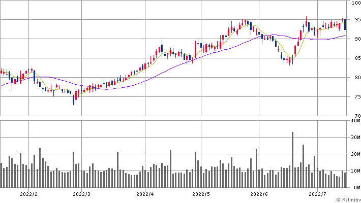Select the 30M volume axis label
The width and height of the screenshot is (361, 203).
tap(355, 138)
